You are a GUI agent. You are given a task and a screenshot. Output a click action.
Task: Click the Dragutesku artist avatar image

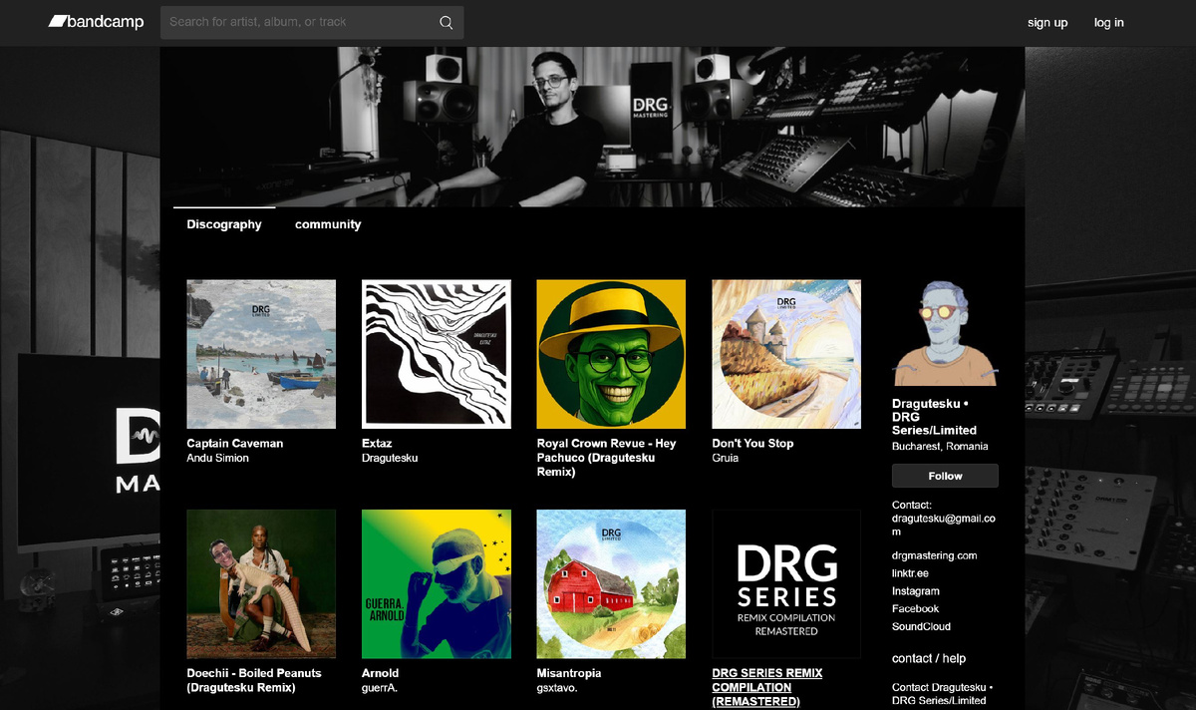click(945, 332)
